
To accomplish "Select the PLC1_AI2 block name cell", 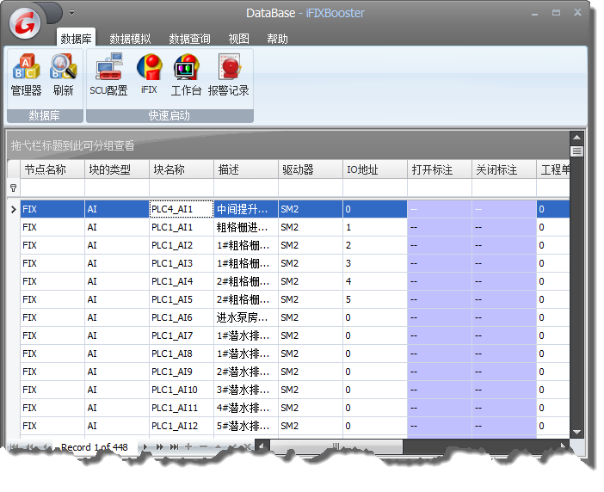I will coord(182,245).
